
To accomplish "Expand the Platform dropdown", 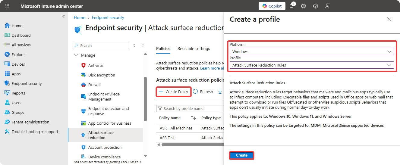I will coord(311,51).
